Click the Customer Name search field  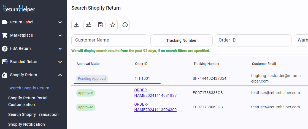coord(110,40)
